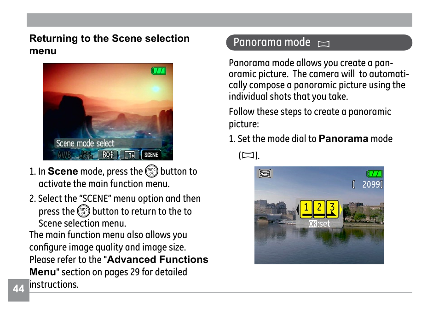This screenshot has height=319, width=439.
Task: Click the panorama icon in the heading bar
Action: point(323,44)
